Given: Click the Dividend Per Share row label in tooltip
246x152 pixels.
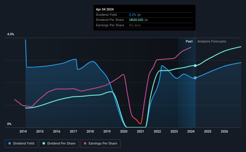Looking at the screenshot, I should click(110, 20).
